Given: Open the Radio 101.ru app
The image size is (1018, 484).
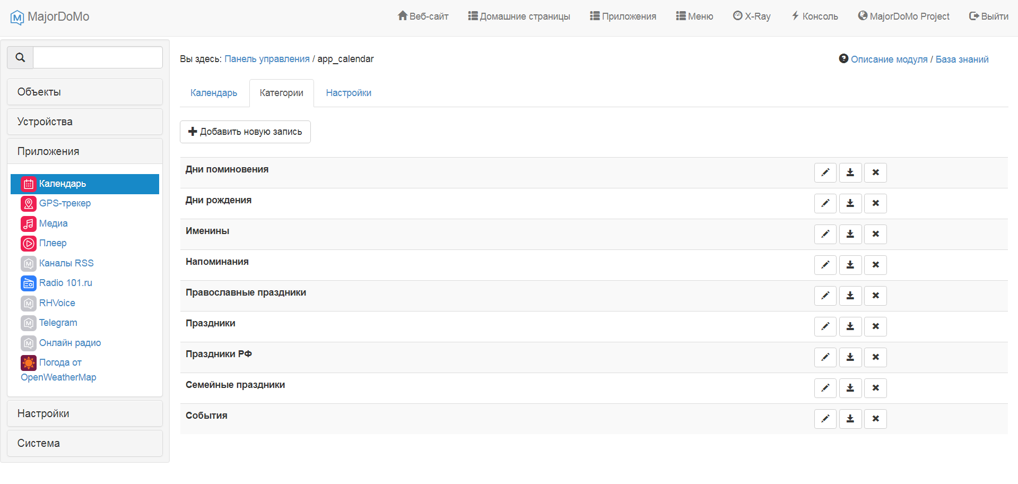Looking at the screenshot, I should click(x=65, y=283).
